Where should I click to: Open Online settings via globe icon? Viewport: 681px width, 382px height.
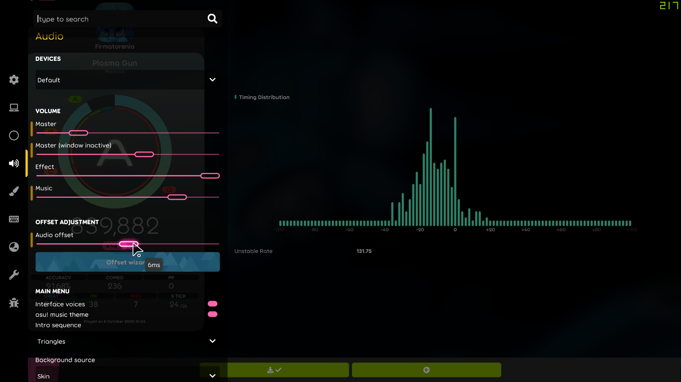(x=14, y=247)
